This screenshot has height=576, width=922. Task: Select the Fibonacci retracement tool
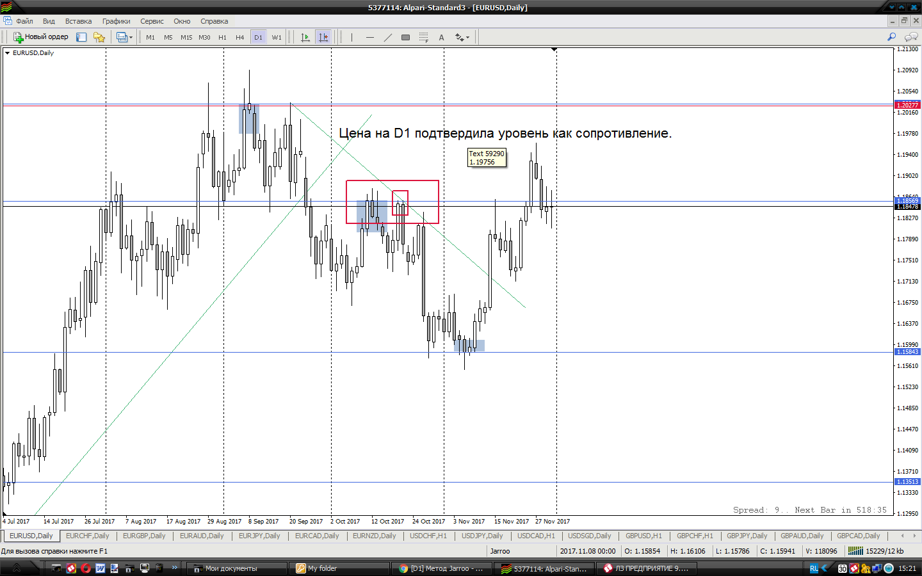point(423,37)
